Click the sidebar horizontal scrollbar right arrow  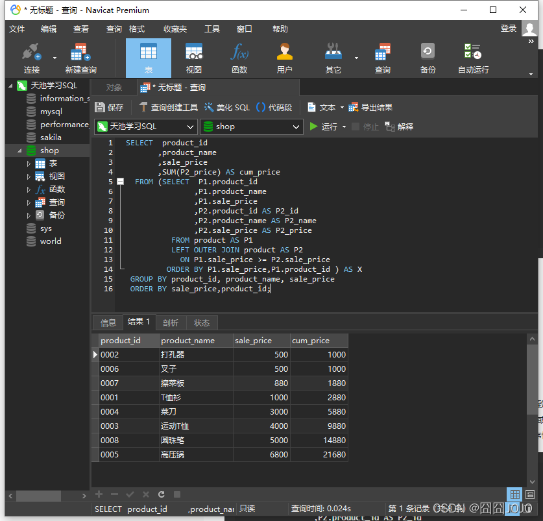pos(84,496)
